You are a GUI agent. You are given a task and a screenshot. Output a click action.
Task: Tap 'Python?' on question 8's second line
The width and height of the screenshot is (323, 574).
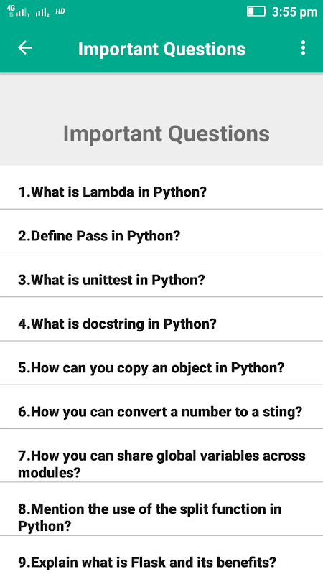pyautogui.click(x=45, y=527)
